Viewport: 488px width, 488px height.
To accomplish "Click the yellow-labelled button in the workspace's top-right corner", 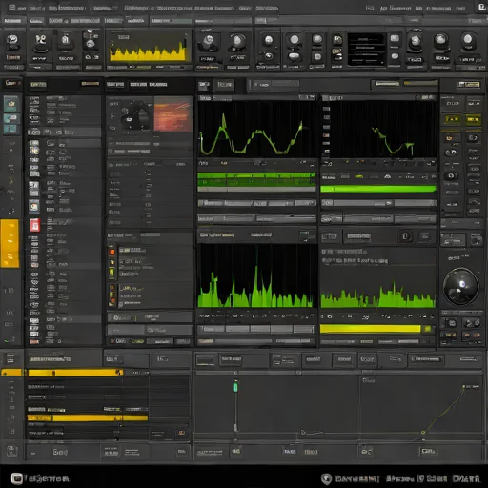I will click(x=468, y=84).
